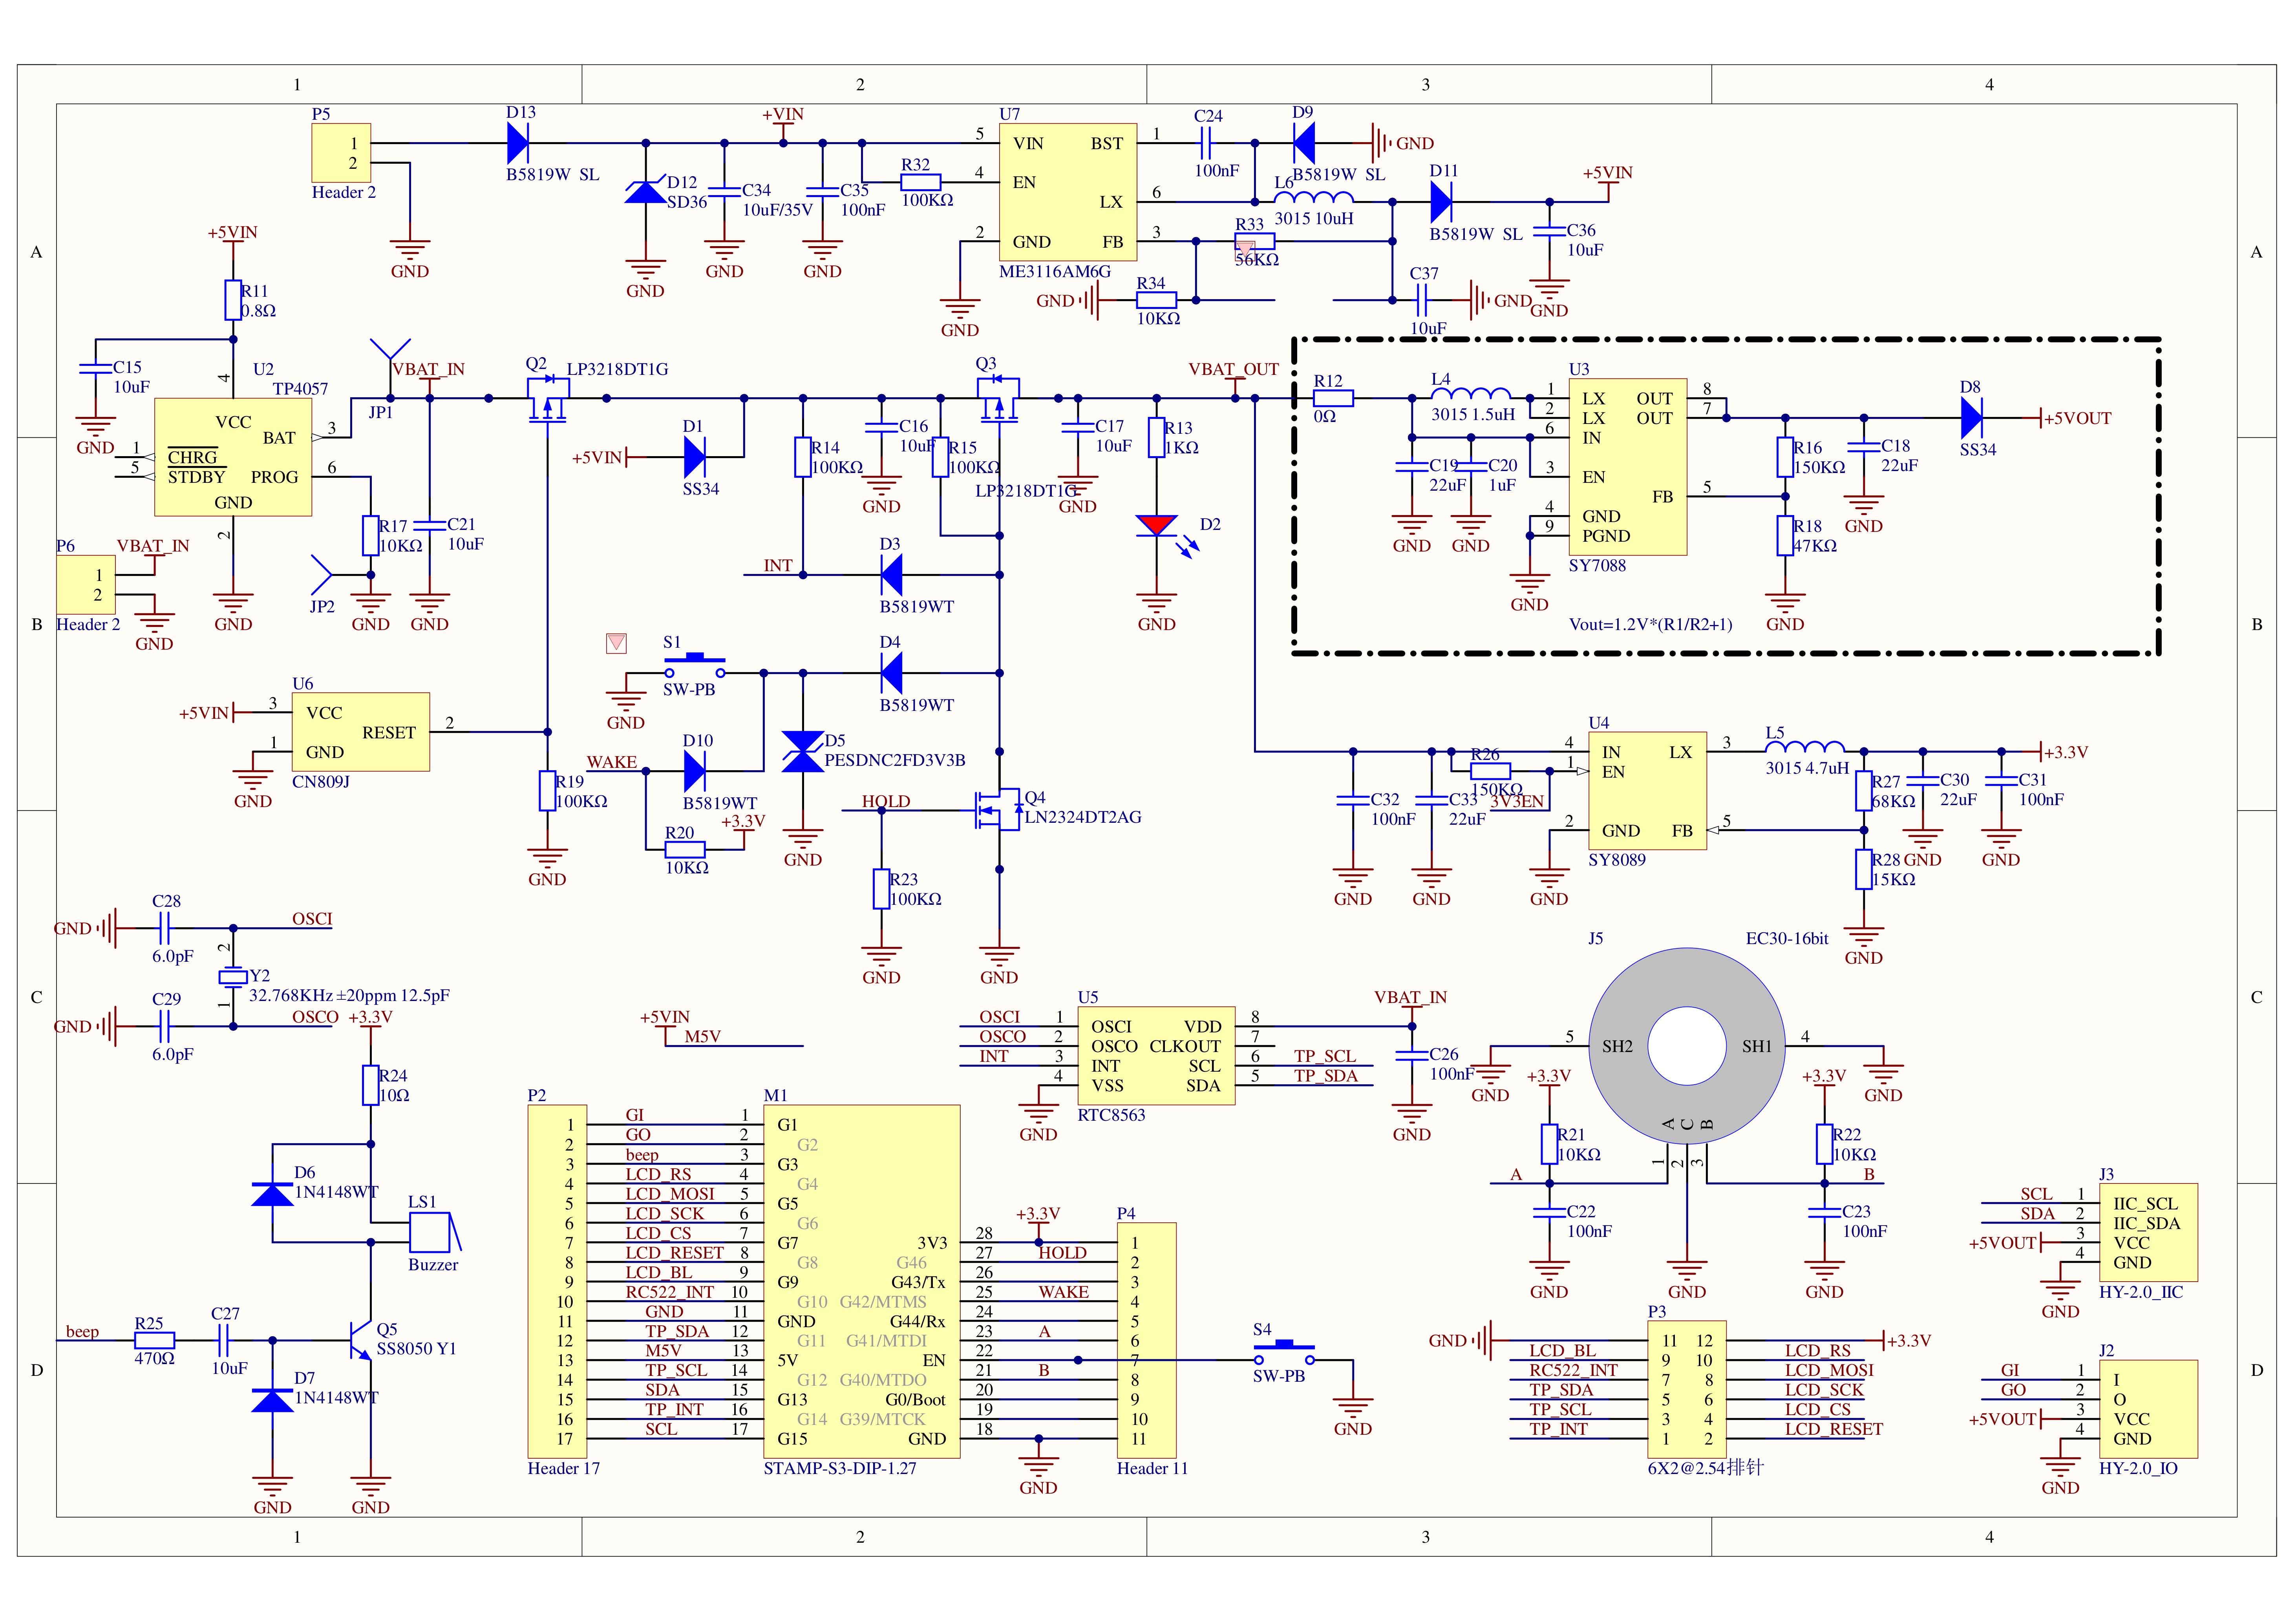Click the EC30-16bit text label
2296x1622 pixels.
click(x=1787, y=938)
